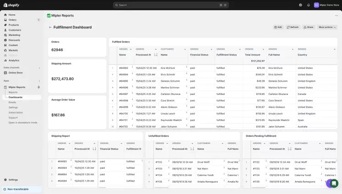342x194 pixels.
Task: Click the Non-transferable badge
Action: (22, 189)
